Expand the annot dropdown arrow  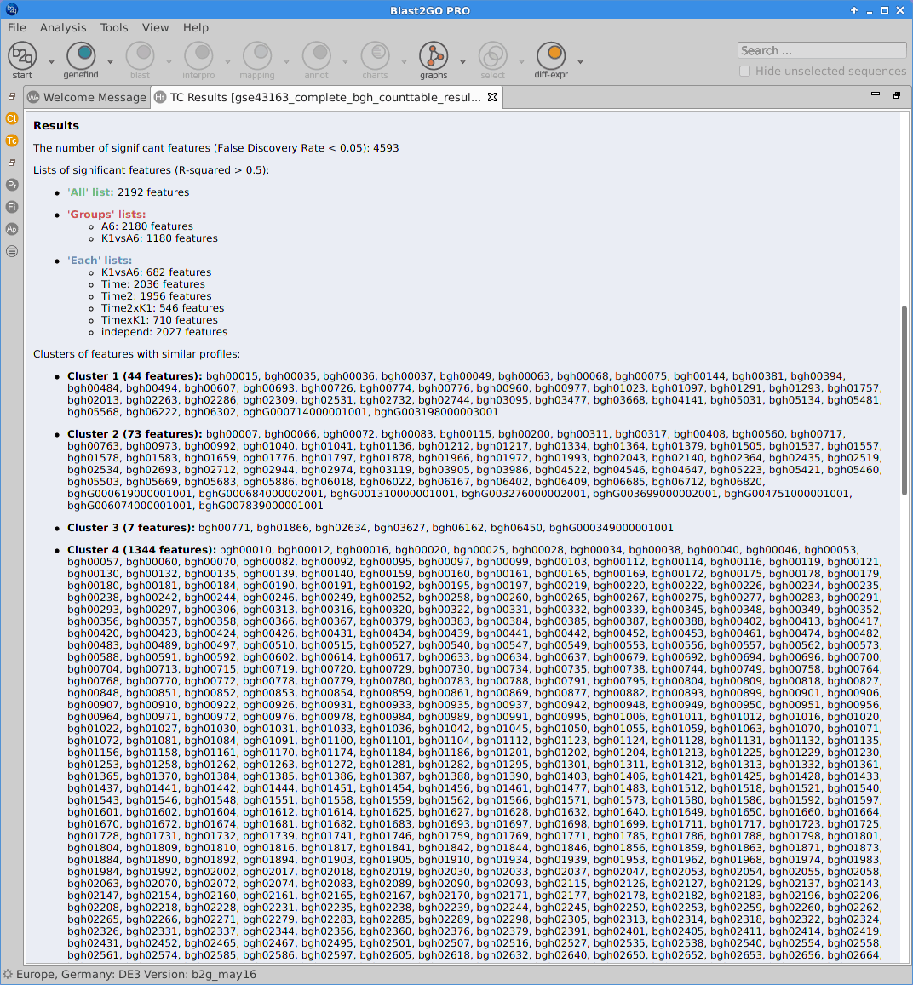tap(345, 61)
